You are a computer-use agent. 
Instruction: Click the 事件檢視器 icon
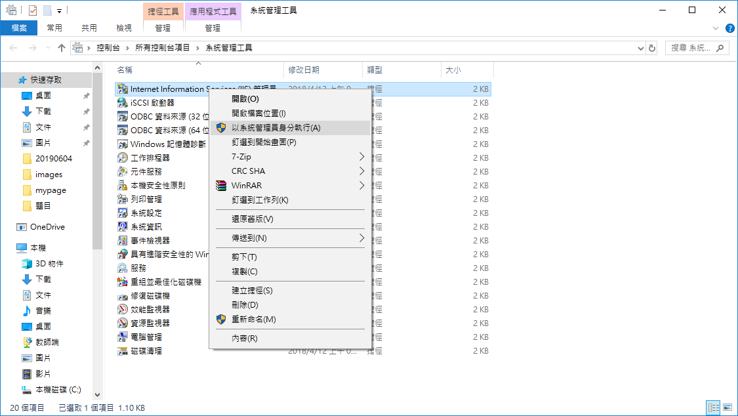coord(122,241)
